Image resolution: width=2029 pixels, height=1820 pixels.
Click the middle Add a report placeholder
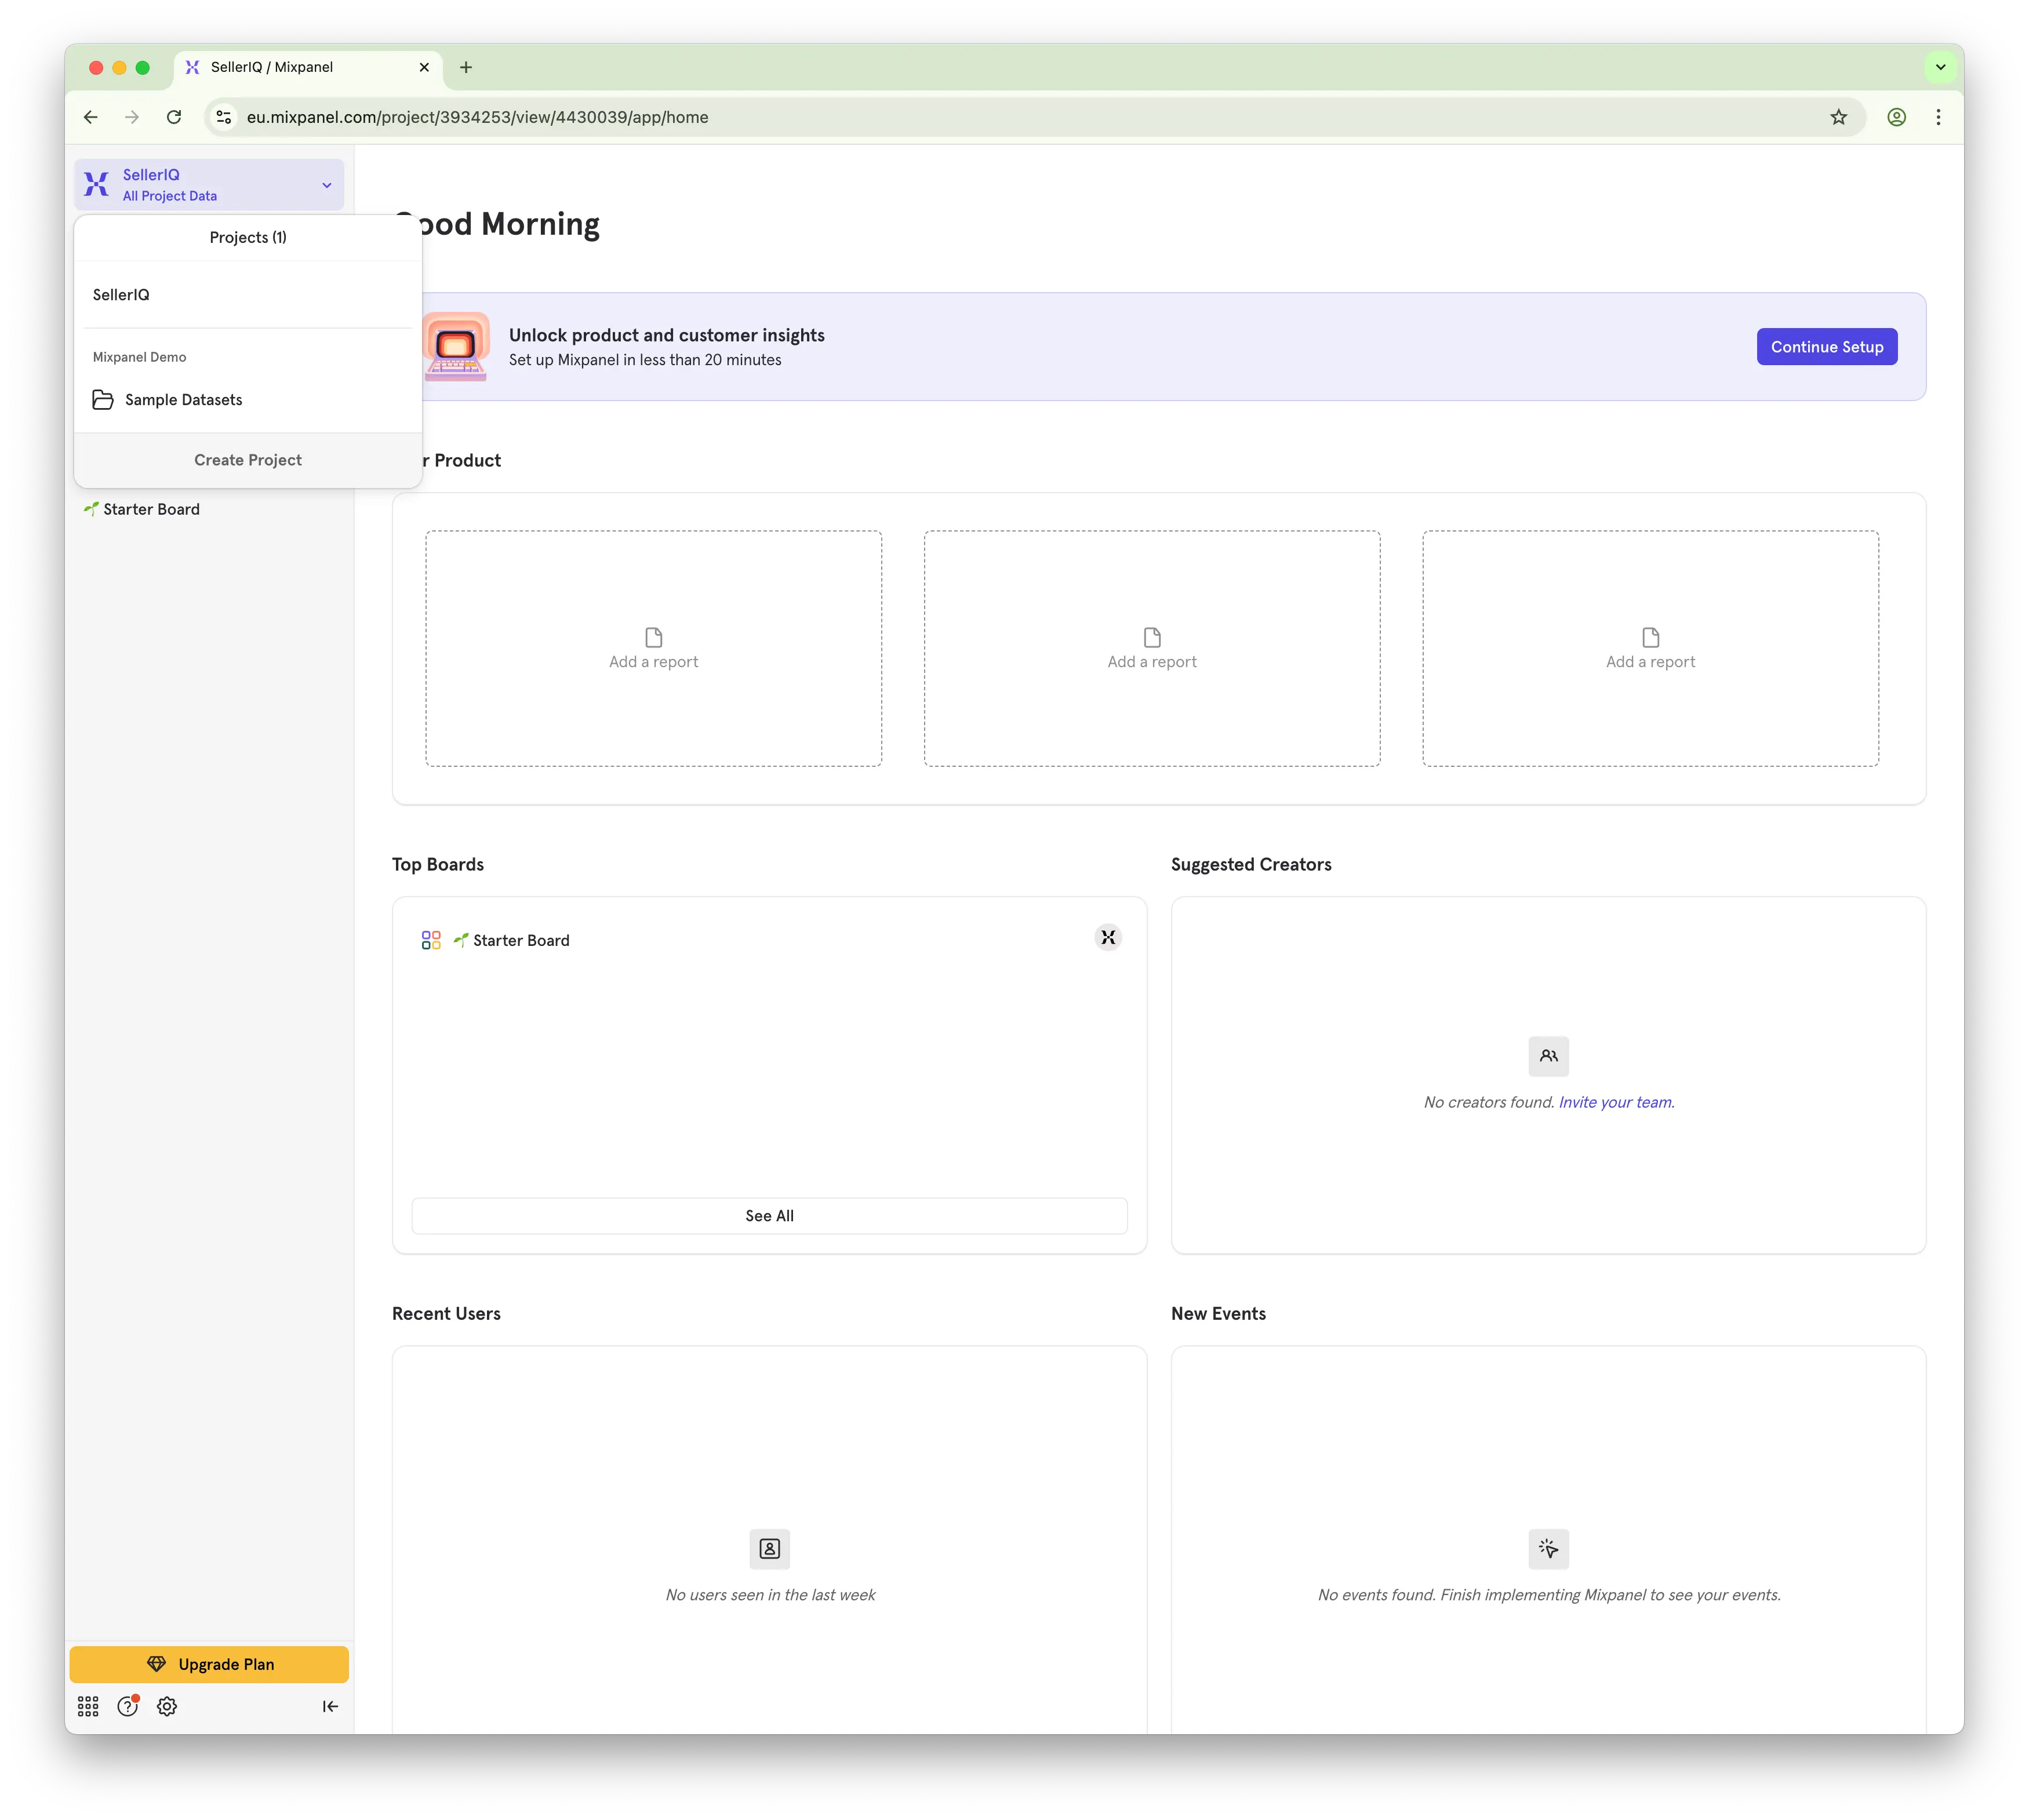click(1152, 648)
